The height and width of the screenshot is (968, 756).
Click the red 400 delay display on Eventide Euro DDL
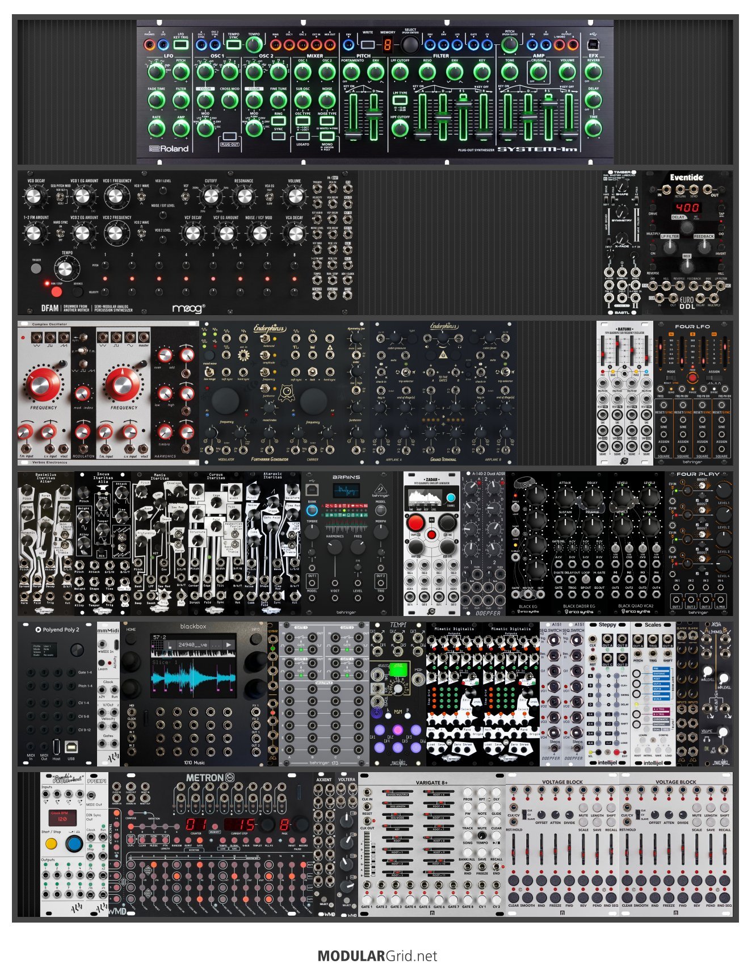point(687,207)
